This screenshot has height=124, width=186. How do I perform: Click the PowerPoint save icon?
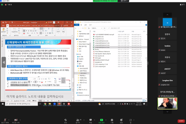[x=3, y=22]
